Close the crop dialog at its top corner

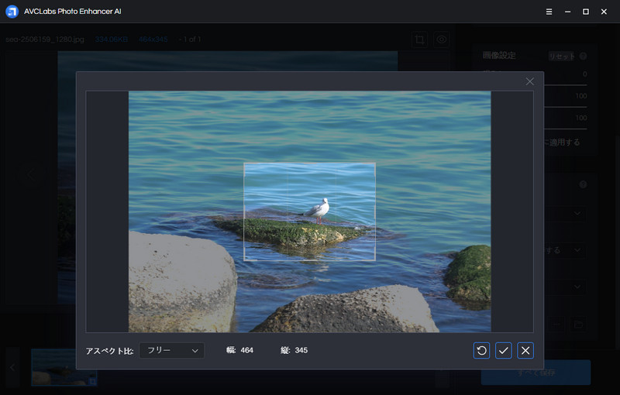tap(530, 81)
